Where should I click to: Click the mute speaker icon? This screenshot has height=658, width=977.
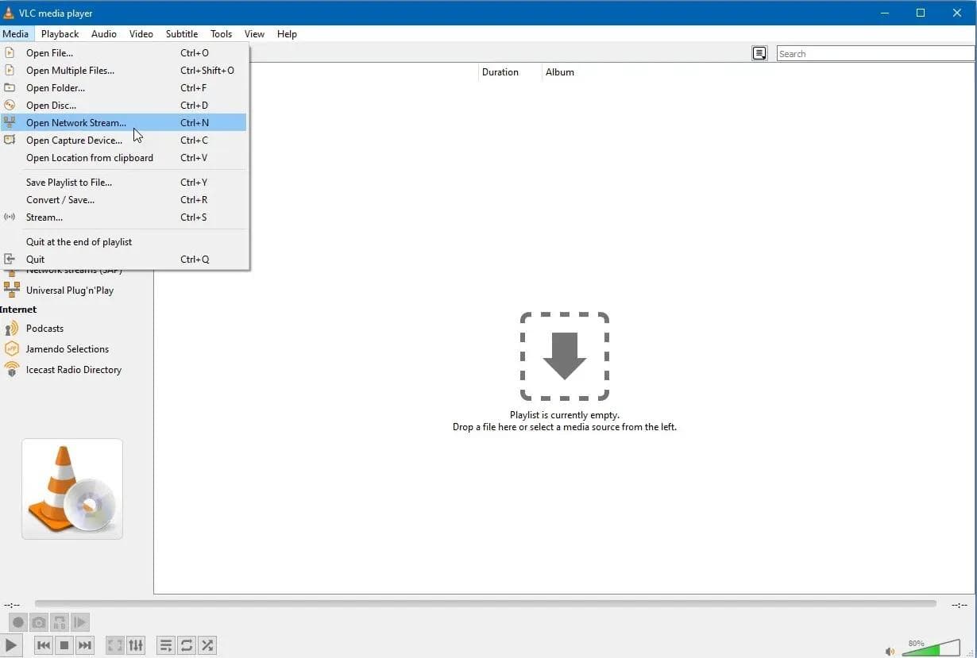coord(890,651)
